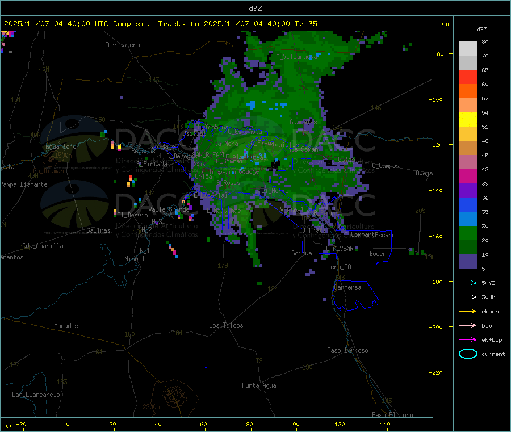Select the Cda_Amarilla label
This screenshot has height=432, width=511.
pos(43,246)
